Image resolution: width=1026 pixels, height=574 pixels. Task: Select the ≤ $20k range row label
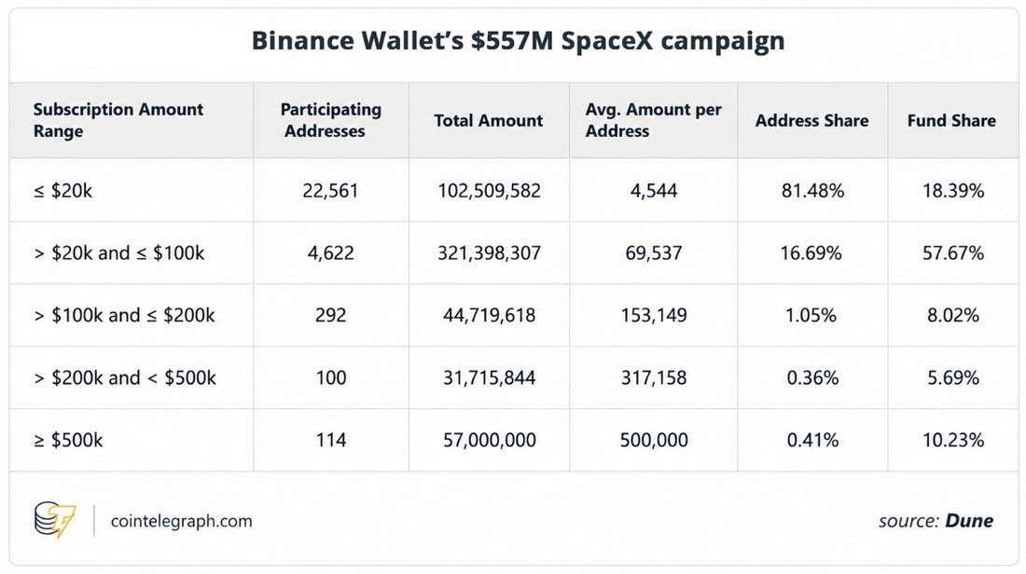click(x=62, y=191)
